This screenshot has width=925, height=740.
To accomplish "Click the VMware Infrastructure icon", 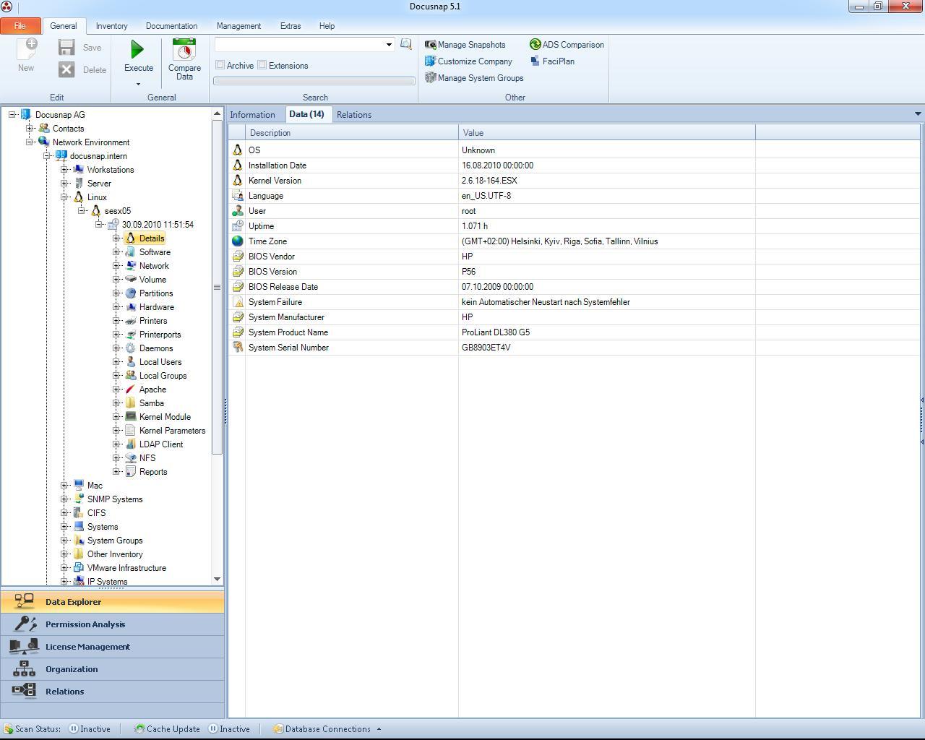I will 78,568.
